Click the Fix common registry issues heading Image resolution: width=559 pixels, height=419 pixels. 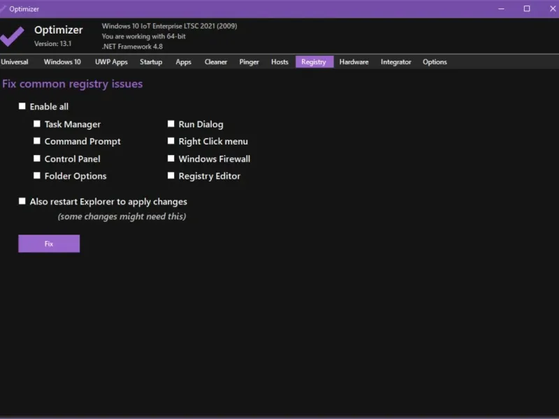[x=73, y=84]
